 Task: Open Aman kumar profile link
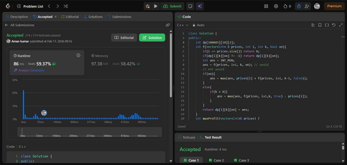[x=20, y=41]
